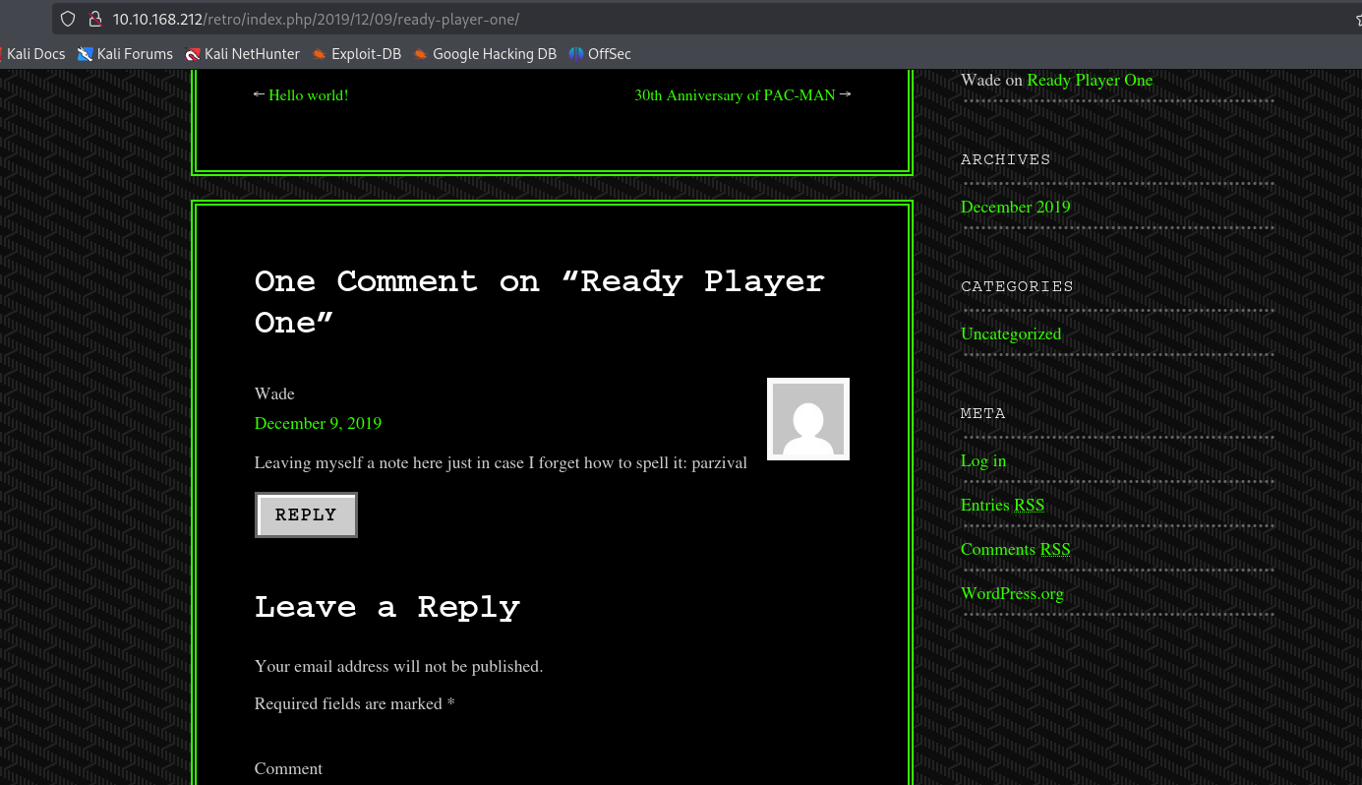Click the tracking protection shield icon

coord(68,19)
